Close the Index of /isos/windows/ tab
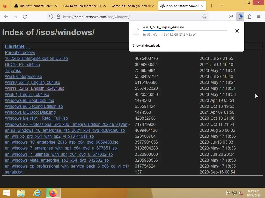This screenshot has height=198, width=265. click(202, 6)
